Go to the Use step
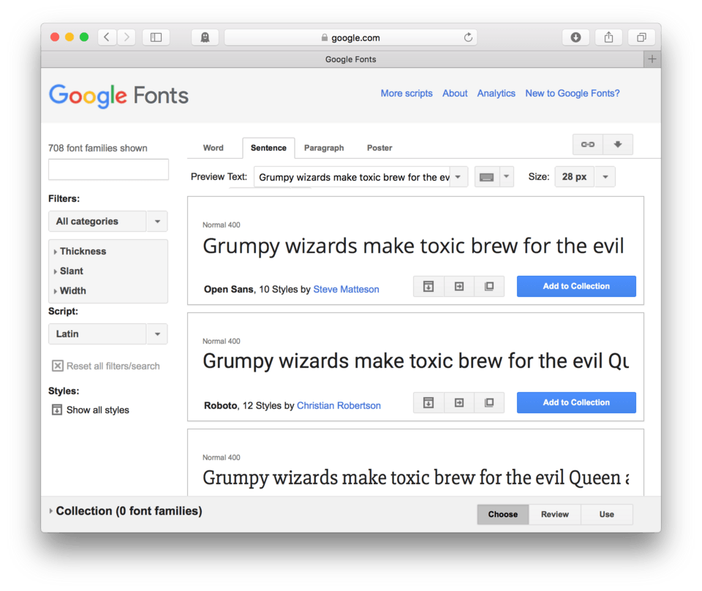This screenshot has width=702, height=591. 607,514
